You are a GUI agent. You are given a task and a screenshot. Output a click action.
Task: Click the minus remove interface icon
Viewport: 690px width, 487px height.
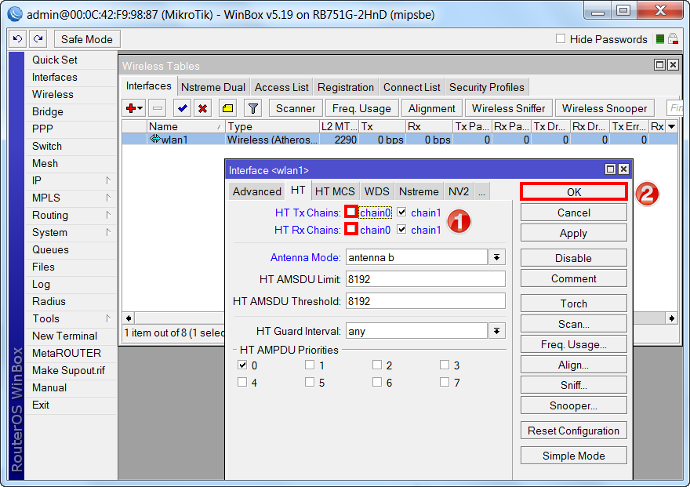pos(158,108)
